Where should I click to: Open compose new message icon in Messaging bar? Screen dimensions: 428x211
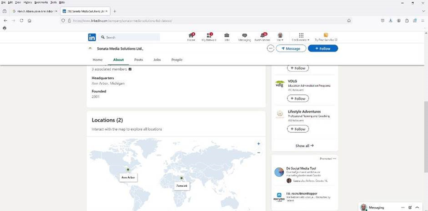click(410, 208)
